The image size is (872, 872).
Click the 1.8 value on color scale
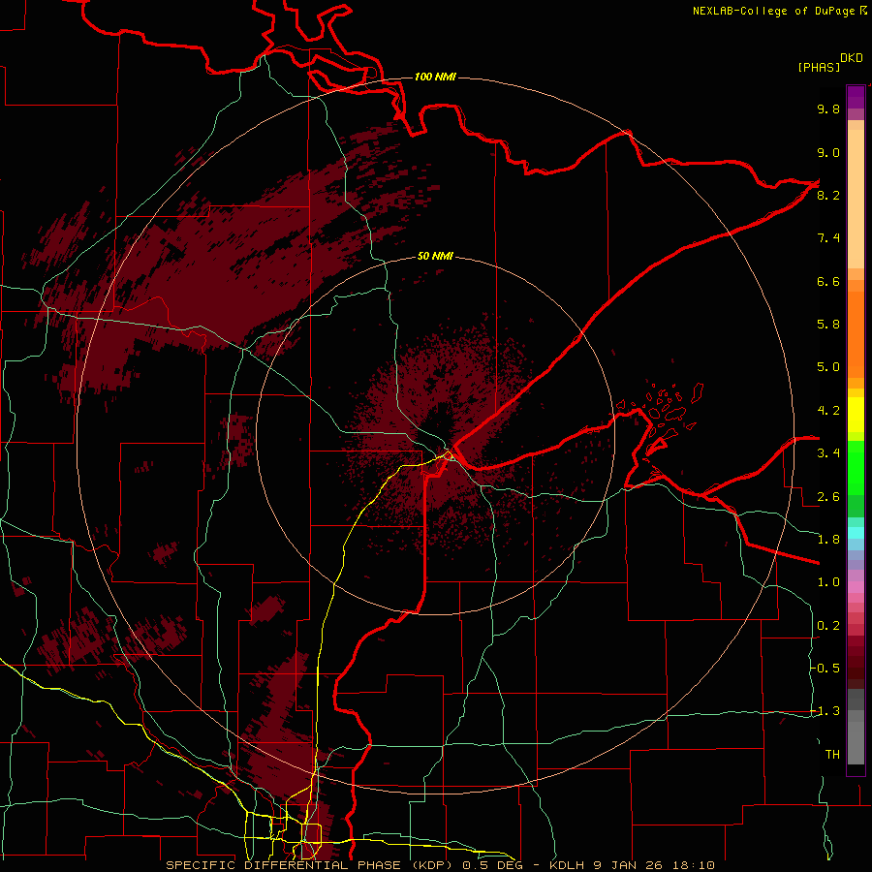[828, 540]
